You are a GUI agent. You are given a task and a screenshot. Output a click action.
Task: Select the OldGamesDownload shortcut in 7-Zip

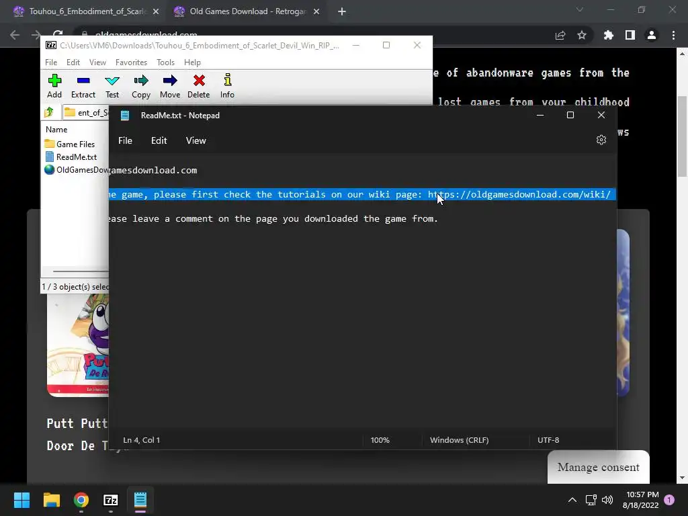click(77, 170)
